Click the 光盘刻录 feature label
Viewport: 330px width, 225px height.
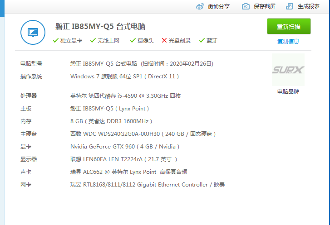[x=179, y=40]
